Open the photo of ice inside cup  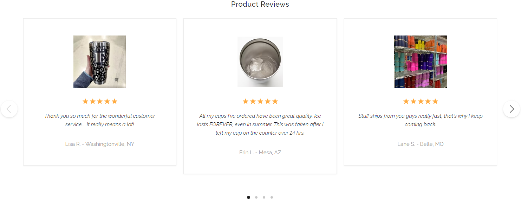pos(260,62)
